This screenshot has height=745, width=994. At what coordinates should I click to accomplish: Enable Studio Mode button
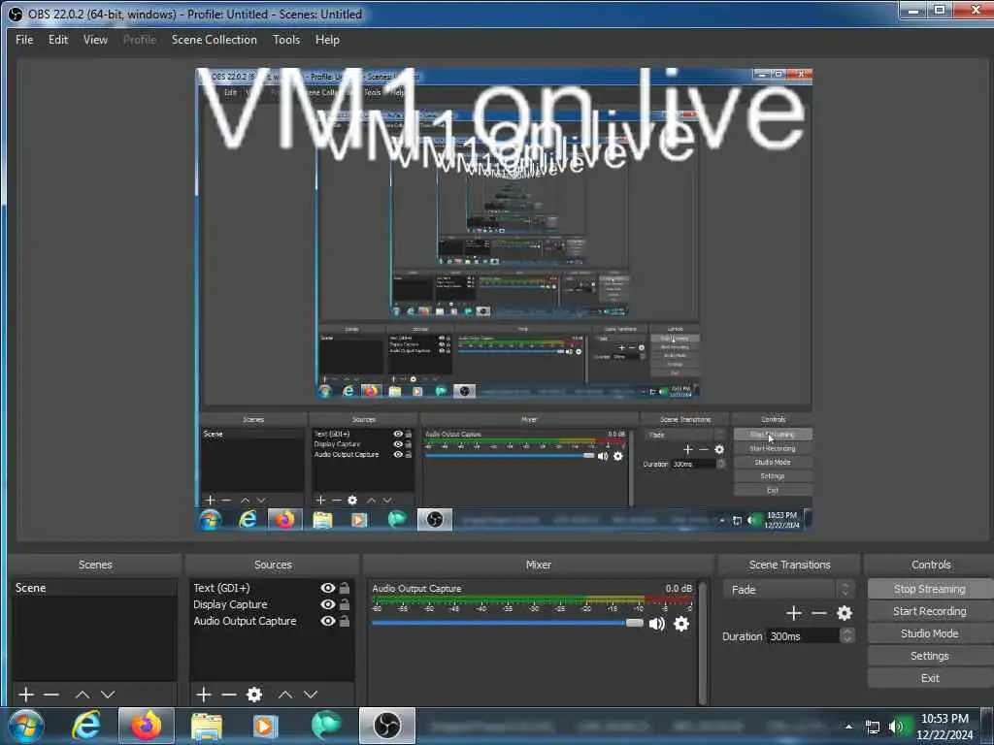tap(929, 632)
